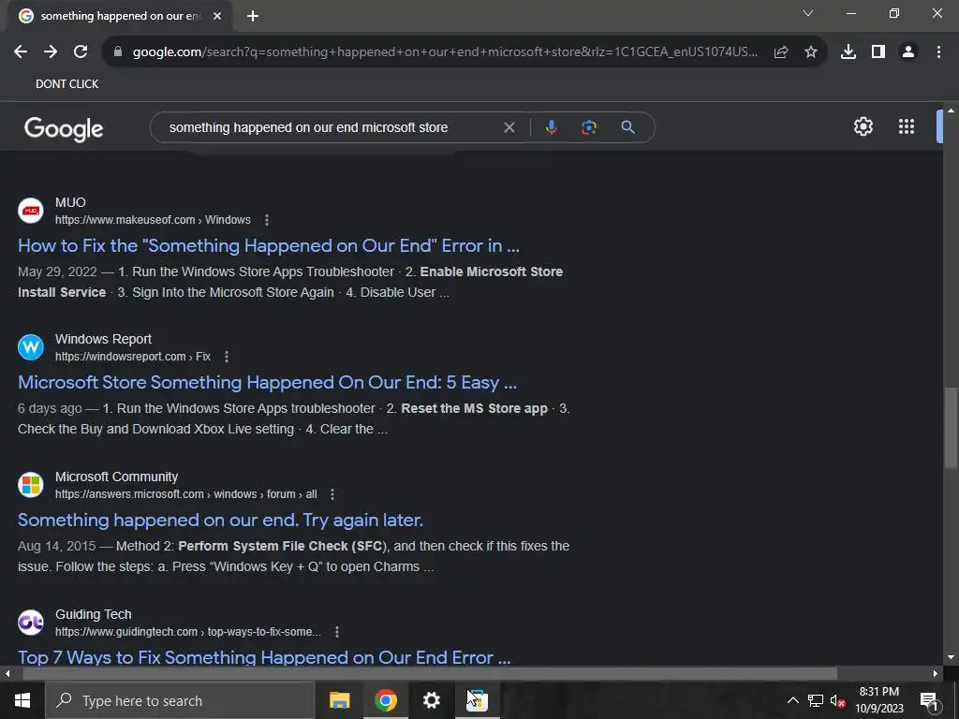Bookmark this page with the star
Image resolution: width=959 pixels, height=719 pixels.
811,52
